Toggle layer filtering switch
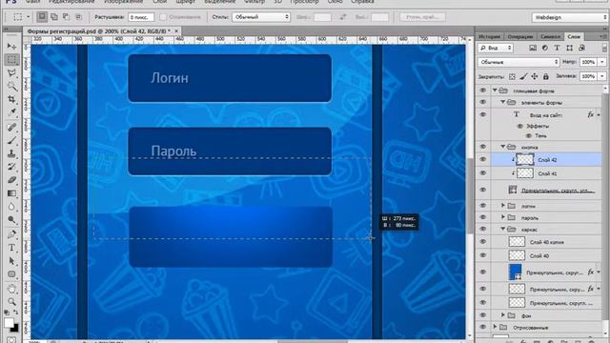The height and width of the screenshot is (343, 610). 604,48
